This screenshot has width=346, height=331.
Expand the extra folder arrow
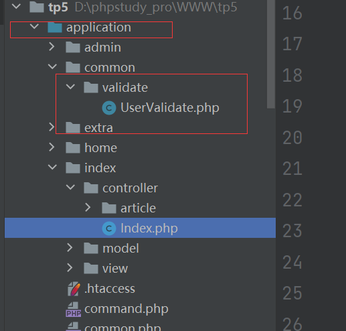tap(52, 127)
